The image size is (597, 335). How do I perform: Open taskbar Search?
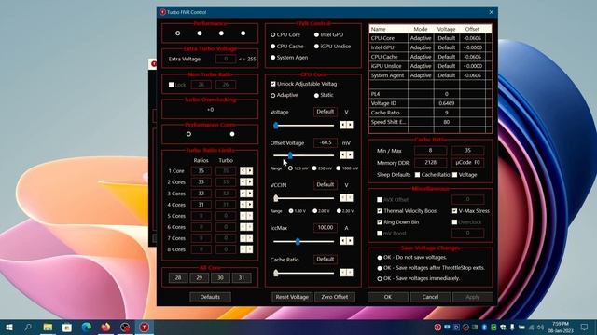pyautogui.click(x=28, y=327)
